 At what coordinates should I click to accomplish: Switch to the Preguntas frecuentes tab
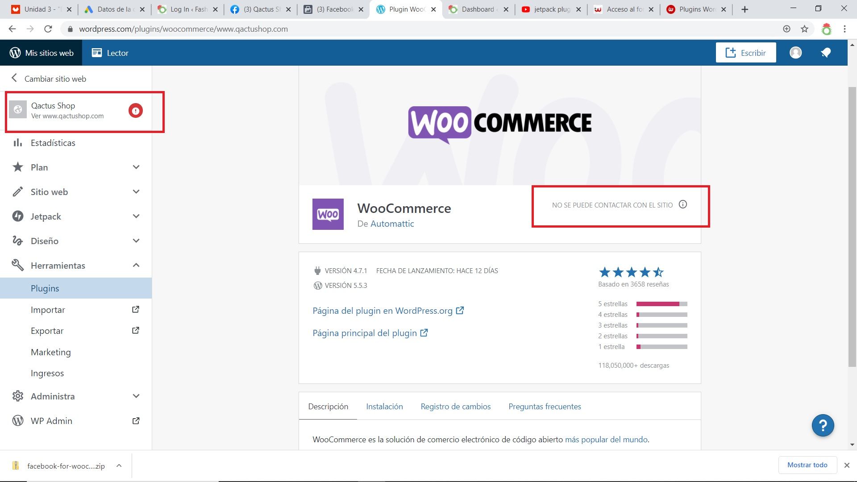pos(545,407)
